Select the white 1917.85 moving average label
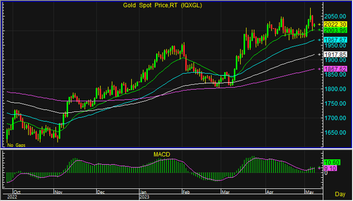Screen dimensions: 353x201 tap(335, 54)
